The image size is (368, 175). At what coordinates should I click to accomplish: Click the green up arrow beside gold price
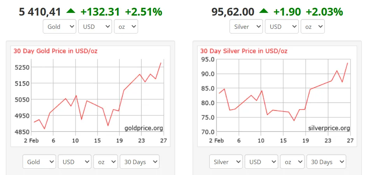(x=70, y=12)
